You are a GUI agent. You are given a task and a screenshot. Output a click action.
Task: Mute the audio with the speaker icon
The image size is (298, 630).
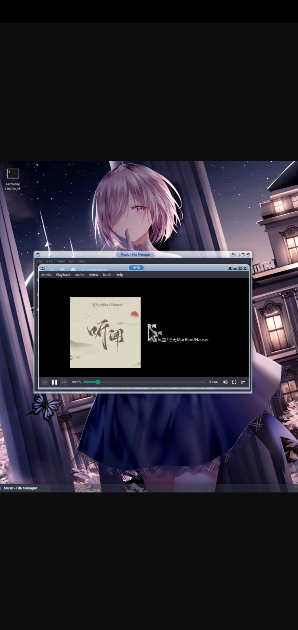coord(225,382)
